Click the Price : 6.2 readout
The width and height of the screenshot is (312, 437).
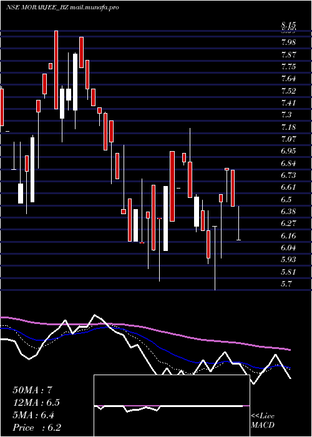(37, 428)
